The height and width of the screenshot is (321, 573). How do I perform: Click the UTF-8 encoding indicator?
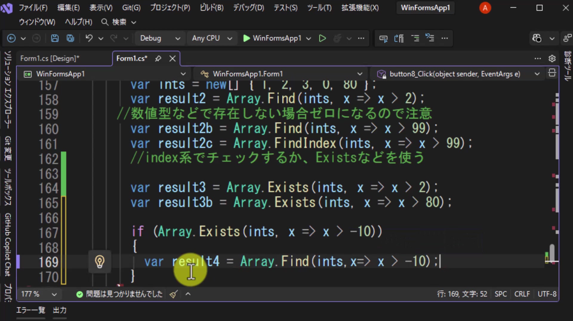tap(547, 294)
